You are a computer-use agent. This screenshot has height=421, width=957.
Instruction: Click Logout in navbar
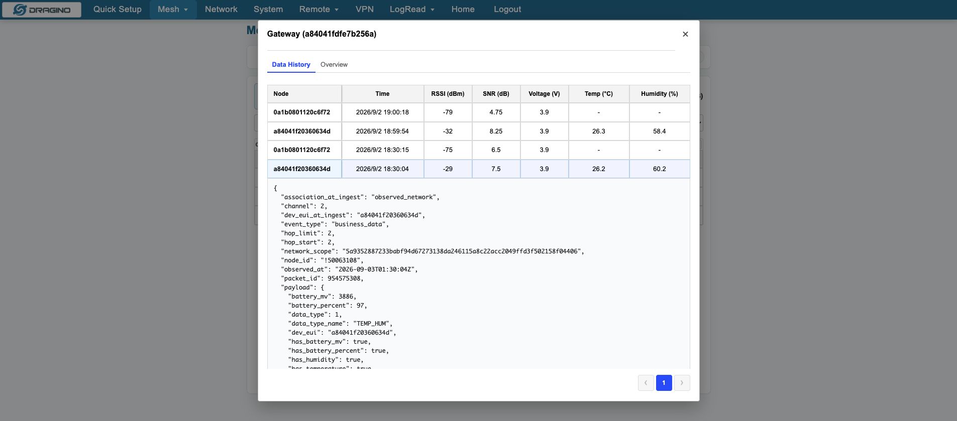coord(507,10)
